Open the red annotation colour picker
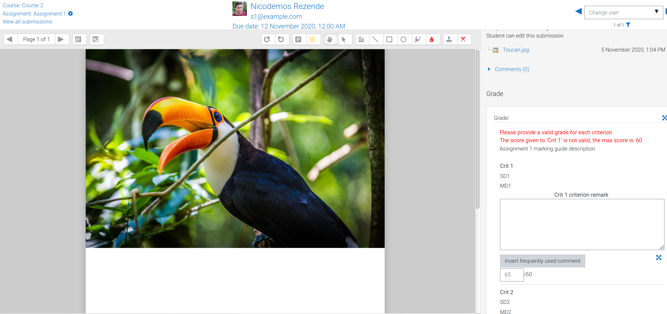Screen dimensions: 667x314 click(433, 39)
